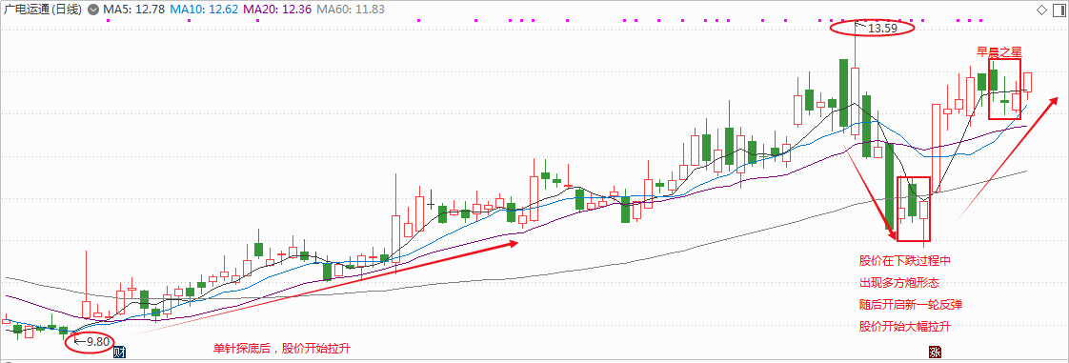The image size is (1069, 363).
Task: Click the 单针探底后，股价开始拉升 annotation
Action: (282, 349)
